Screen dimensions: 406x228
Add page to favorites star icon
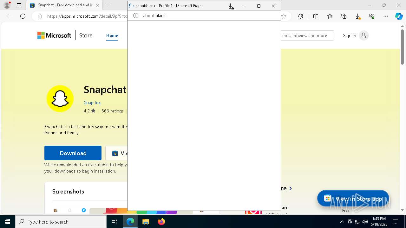click(284, 16)
